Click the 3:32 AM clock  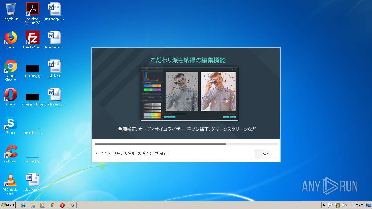point(357,205)
